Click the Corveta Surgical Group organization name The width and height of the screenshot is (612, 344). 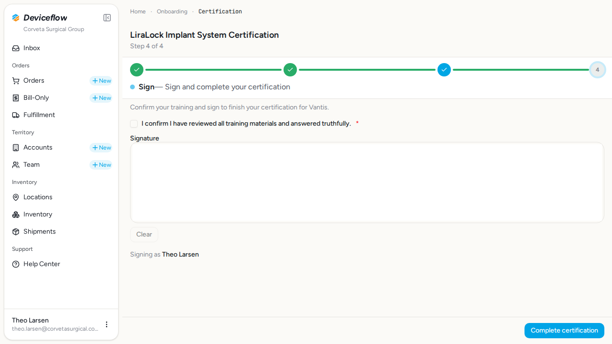pos(54,29)
